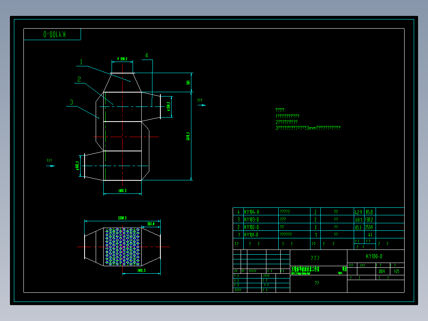Click the 1:25 scale value
428x321 pixels.
click(x=397, y=271)
